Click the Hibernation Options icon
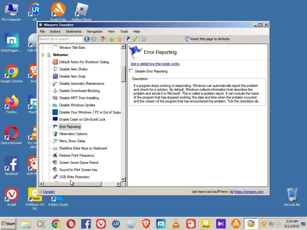Screen dimensions: 307x230 [x=55, y=134]
